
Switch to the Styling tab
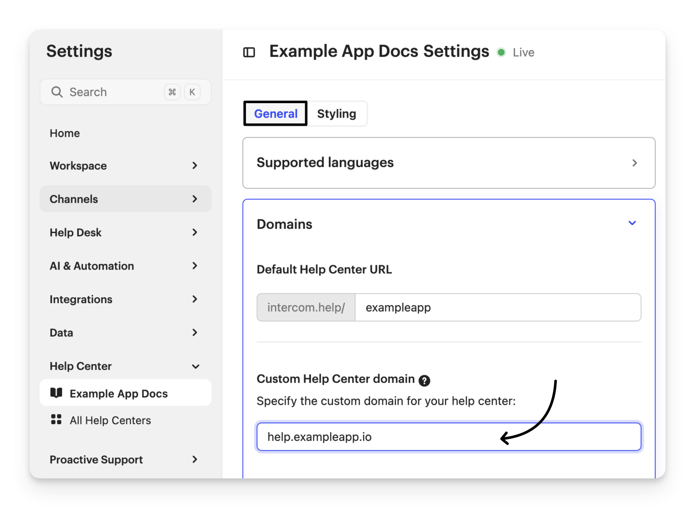pyautogui.click(x=336, y=114)
